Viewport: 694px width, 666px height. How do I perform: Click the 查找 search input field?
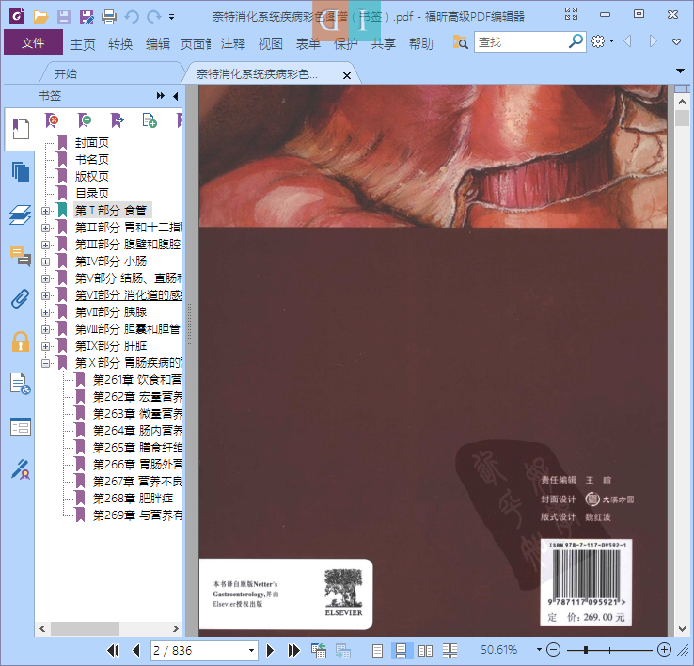[x=520, y=42]
